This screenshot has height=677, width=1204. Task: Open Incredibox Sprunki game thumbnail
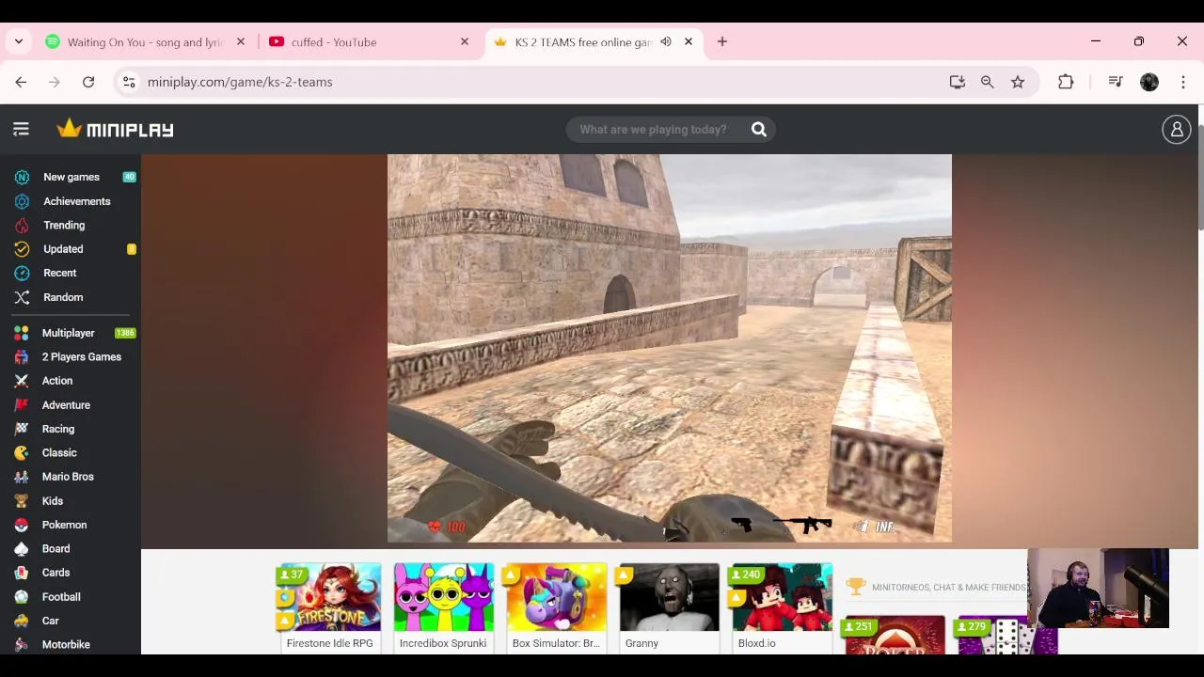coord(443,598)
